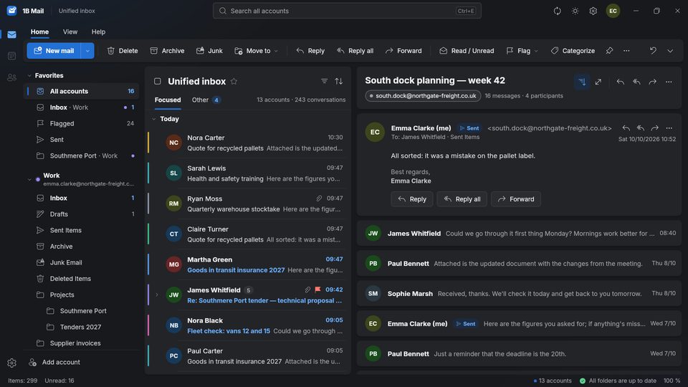Click Categorize in the toolbar
The height and width of the screenshot is (387, 688).
coord(573,51)
